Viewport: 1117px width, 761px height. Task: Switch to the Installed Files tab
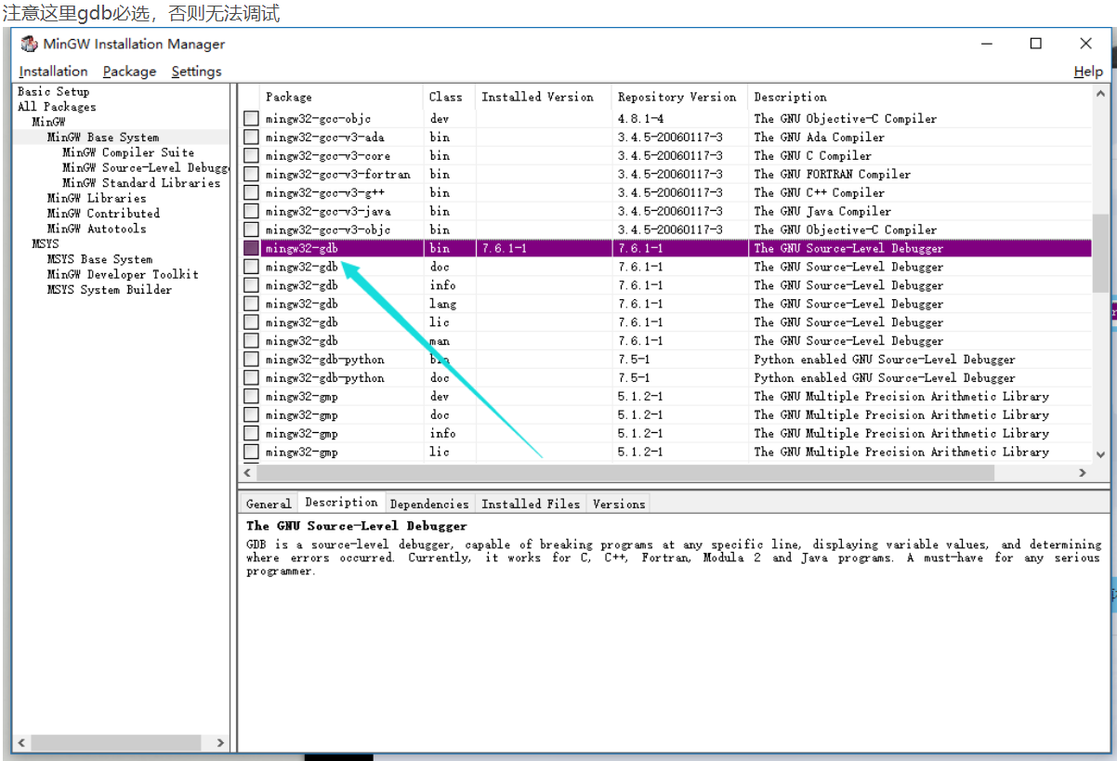pyautogui.click(x=531, y=504)
